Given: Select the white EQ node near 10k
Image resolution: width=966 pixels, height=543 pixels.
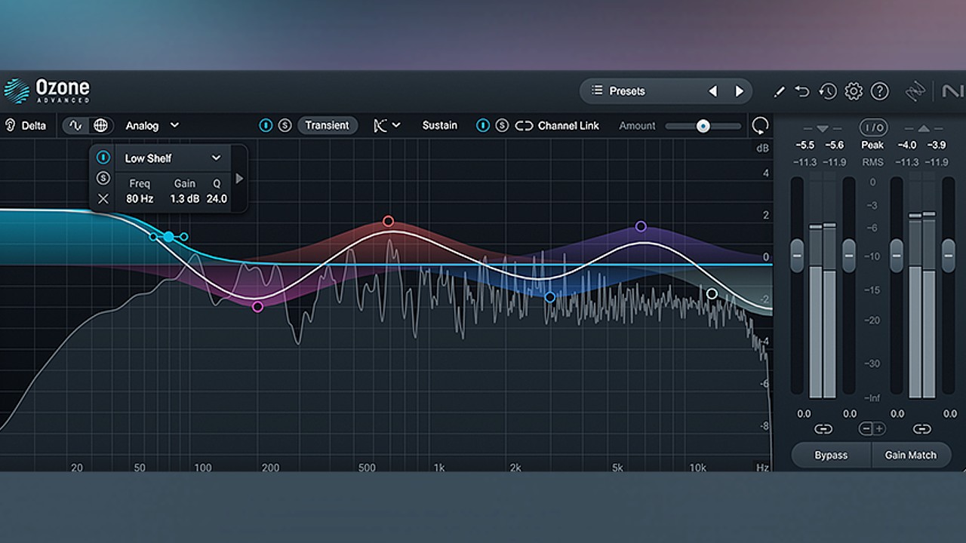Looking at the screenshot, I should pos(712,293).
